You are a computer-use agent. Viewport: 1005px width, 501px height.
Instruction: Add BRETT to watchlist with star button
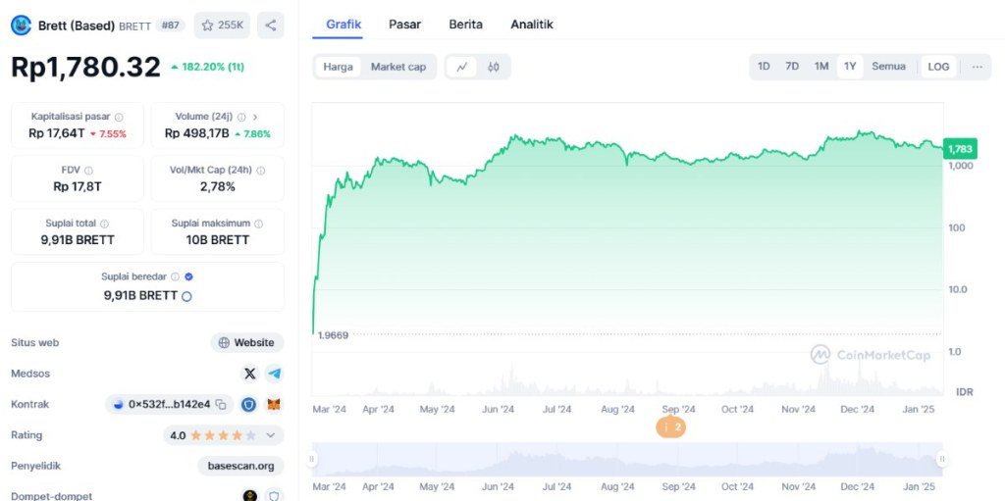[222, 25]
